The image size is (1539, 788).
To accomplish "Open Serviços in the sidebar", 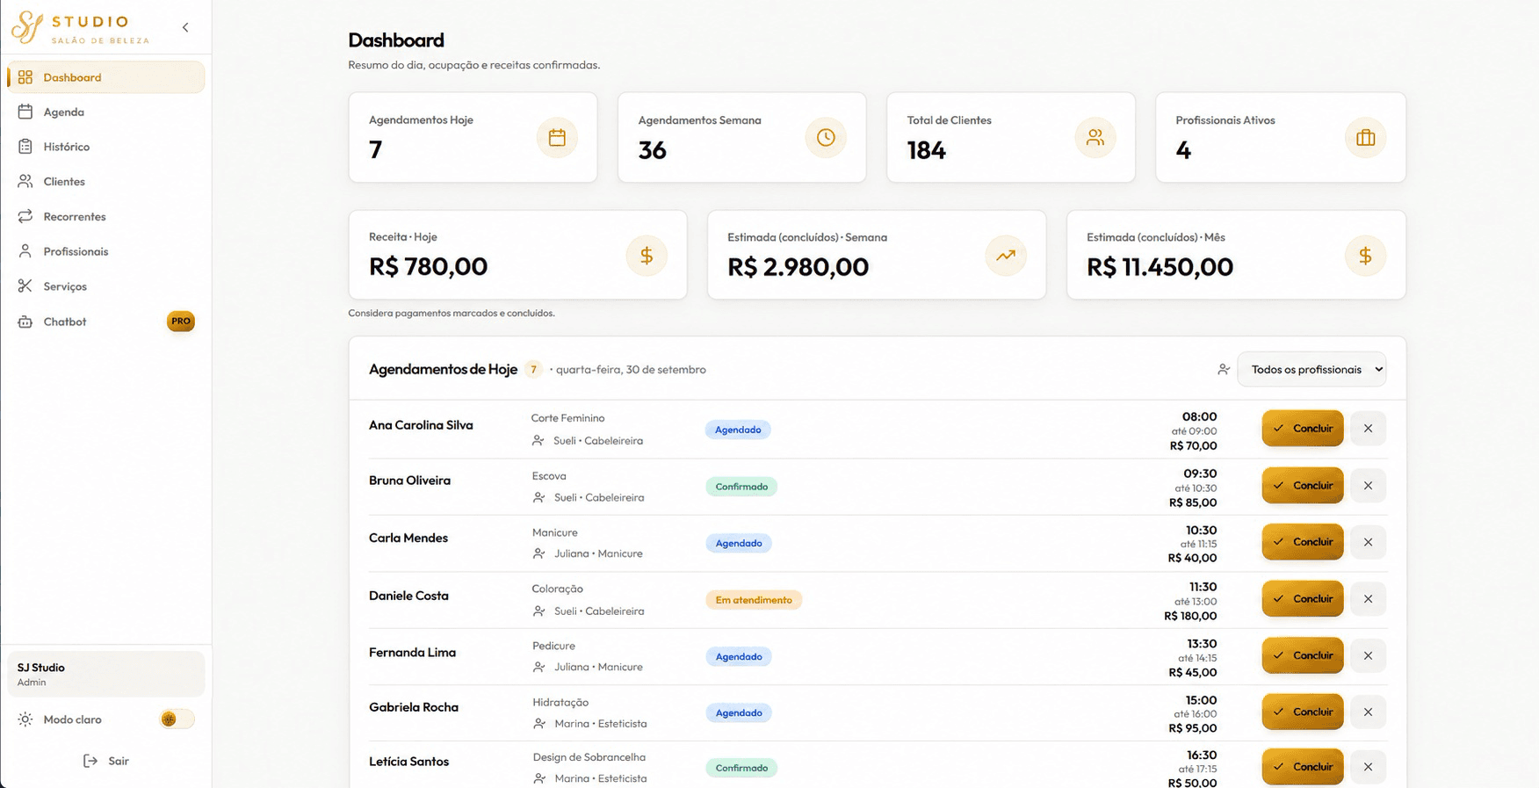I will 106,286.
